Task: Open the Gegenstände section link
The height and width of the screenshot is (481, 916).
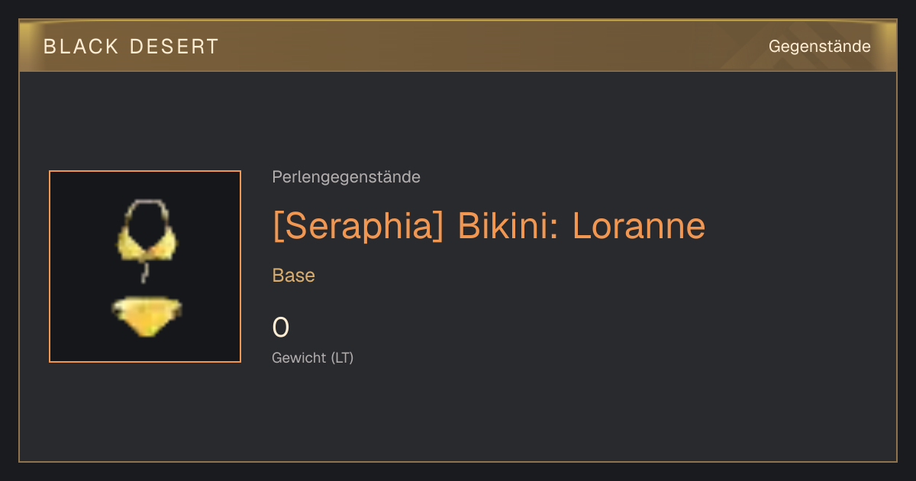Action: [820, 47]
